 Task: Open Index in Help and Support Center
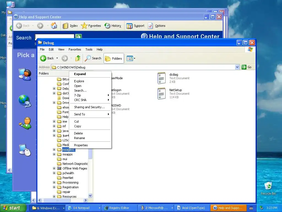pyautogui.click(x=70, y=26)
